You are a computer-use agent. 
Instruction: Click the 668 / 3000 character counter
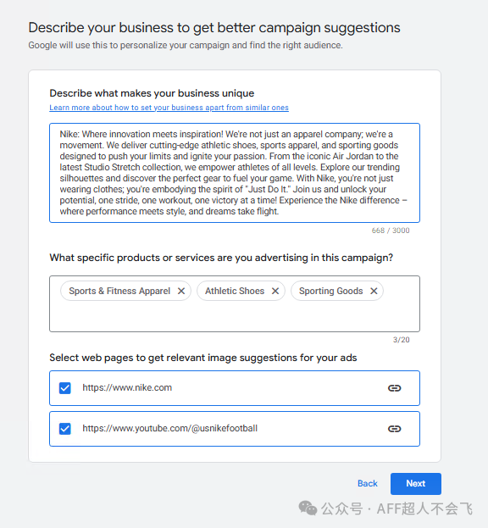391,231
